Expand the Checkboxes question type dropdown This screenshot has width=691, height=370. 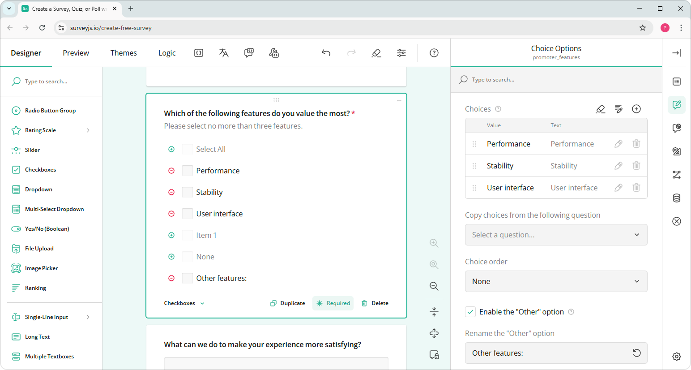[183, 303]
